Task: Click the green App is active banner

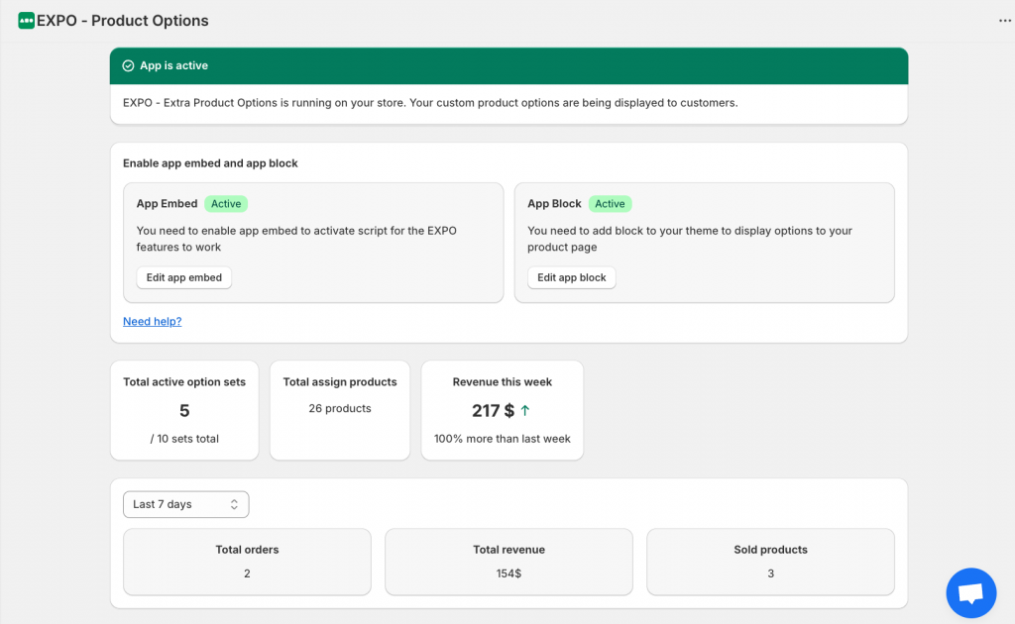Action: [508, 66]
